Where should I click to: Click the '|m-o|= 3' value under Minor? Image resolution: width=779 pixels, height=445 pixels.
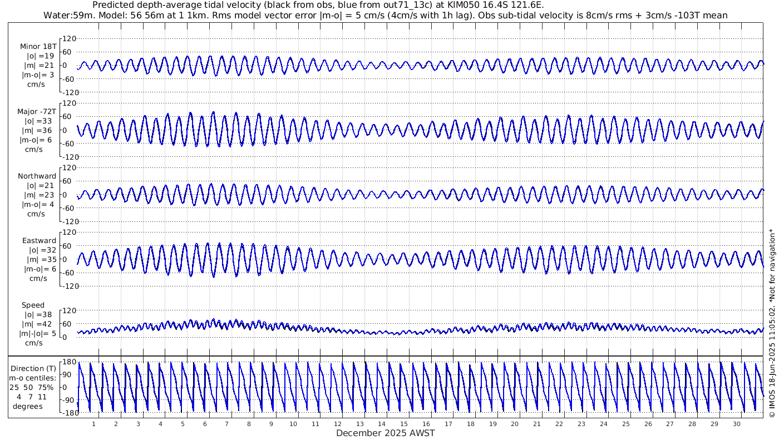[38, 75]
